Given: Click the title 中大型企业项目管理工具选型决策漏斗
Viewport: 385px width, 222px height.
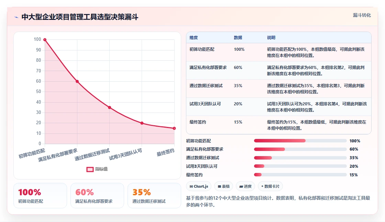Looking at the screenshot, I should tap(80, 17).
